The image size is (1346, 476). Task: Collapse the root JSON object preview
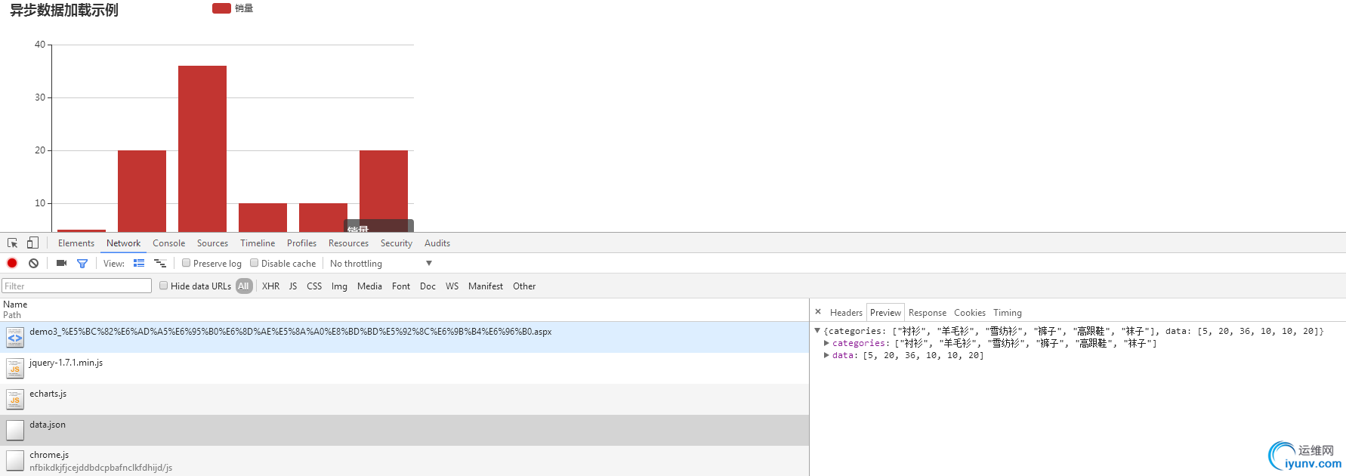click(817, 331)
